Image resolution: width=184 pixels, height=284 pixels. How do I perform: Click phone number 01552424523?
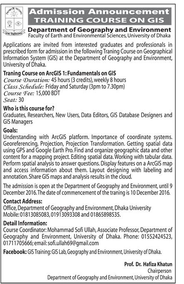[x=157, y=236]
